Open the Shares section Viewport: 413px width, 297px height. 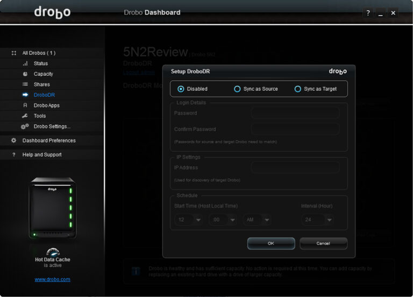42,84
